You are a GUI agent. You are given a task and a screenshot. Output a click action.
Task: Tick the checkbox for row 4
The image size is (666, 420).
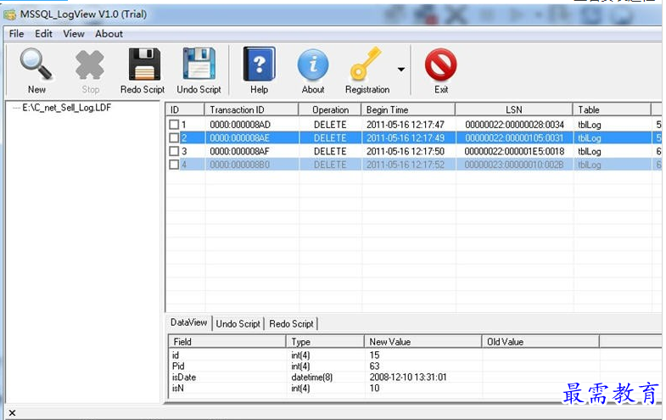174,165
